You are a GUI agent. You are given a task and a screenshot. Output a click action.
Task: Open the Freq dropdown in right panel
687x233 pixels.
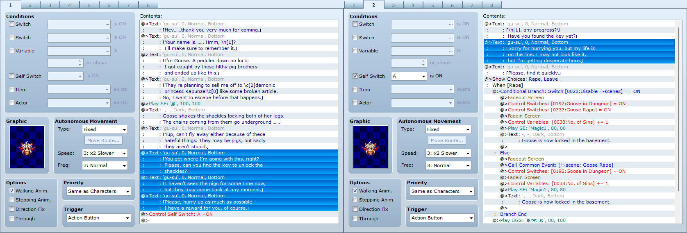click(448, 165)
